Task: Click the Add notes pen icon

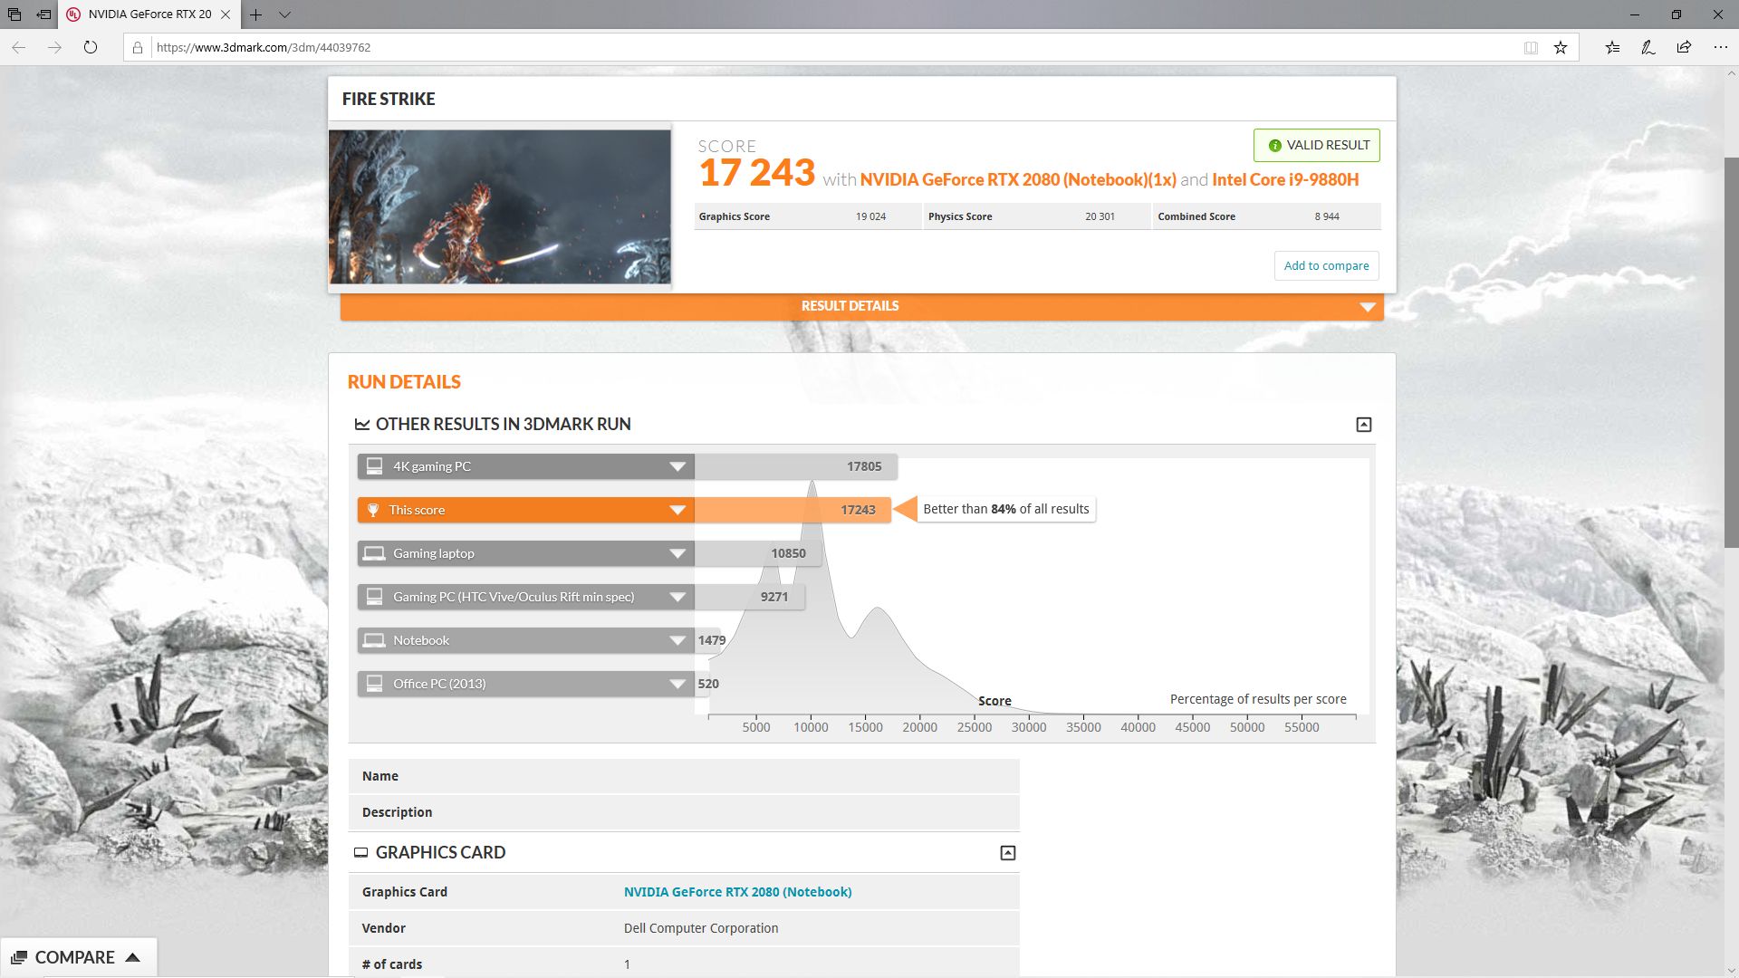Action: 1648,47
